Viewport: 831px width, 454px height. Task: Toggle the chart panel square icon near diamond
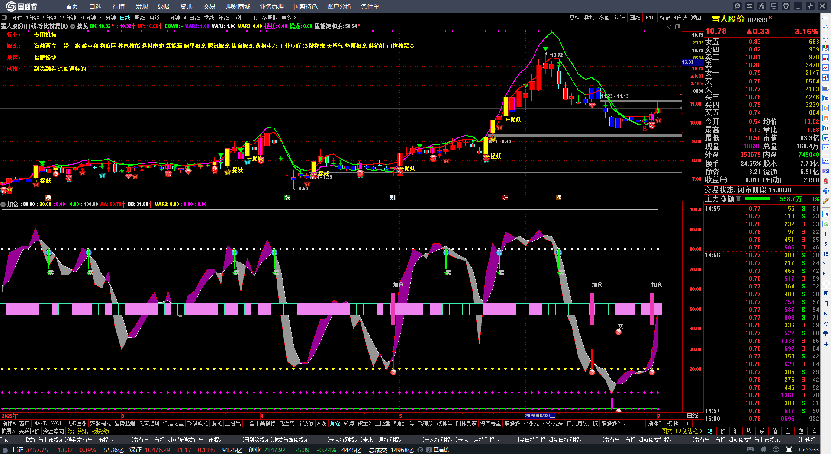[x=678, y=27]
